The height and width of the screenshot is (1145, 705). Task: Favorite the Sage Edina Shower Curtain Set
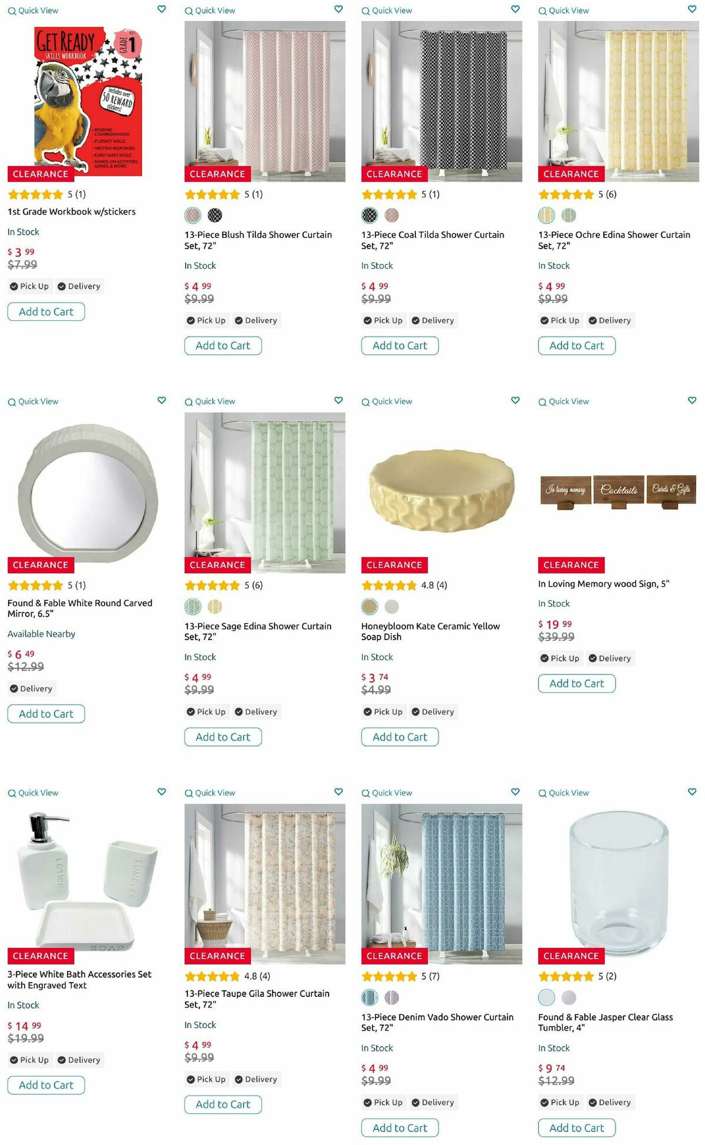click(338, 400)
